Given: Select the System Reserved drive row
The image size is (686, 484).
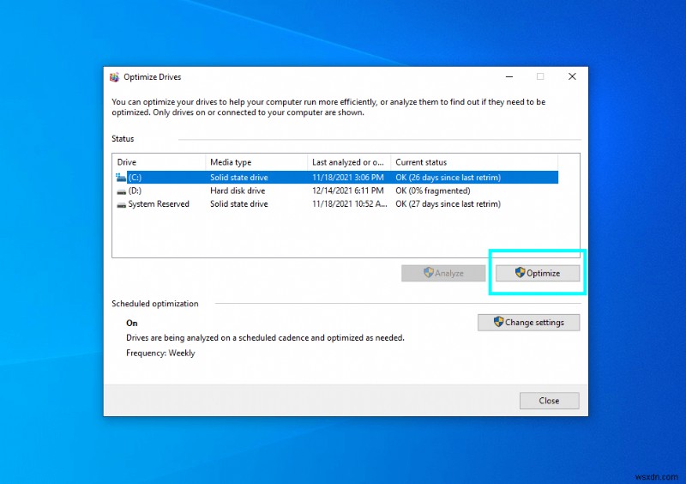Looking at the screenshot, I should tap(335, 204).
